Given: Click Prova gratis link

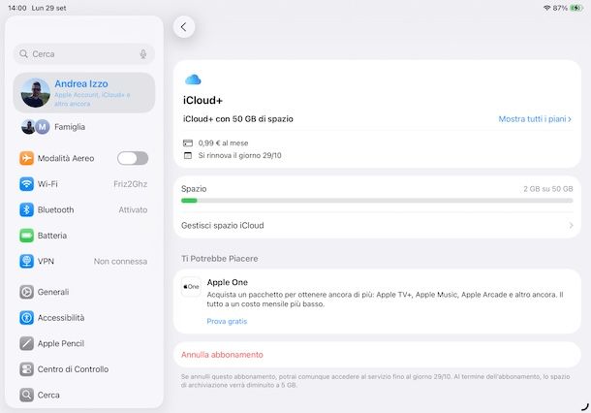Looking at the screenshot, I should (227, 321).
